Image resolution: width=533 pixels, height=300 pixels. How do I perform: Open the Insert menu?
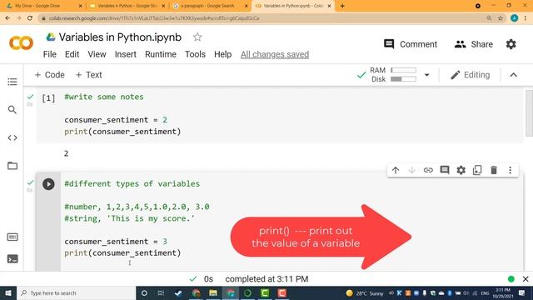tap(126, 54)
